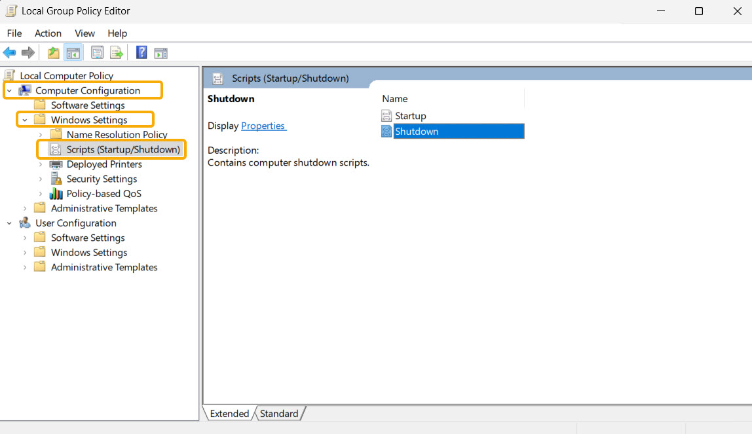Switch to the Standard tab

[279, 413]
